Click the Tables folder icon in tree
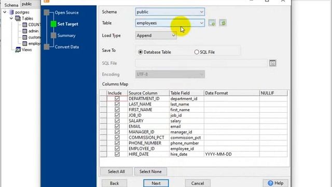Viewport: 332px width, 187px height. (18, 19)
